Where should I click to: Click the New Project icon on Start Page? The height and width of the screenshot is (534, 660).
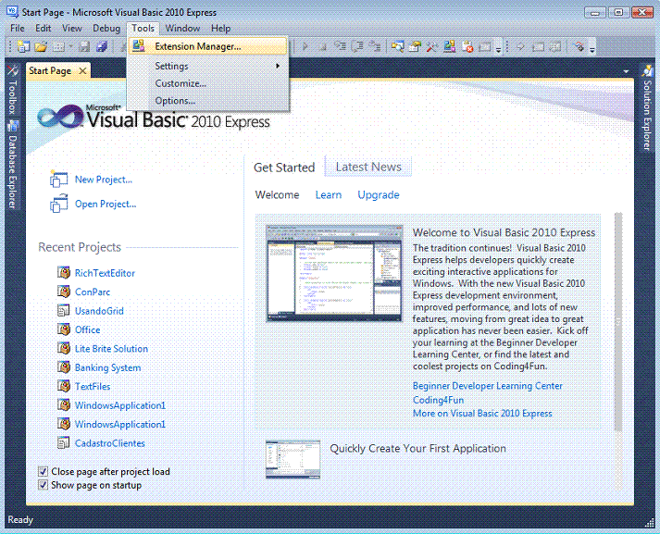pyautogui.click(x=58, y=180)
